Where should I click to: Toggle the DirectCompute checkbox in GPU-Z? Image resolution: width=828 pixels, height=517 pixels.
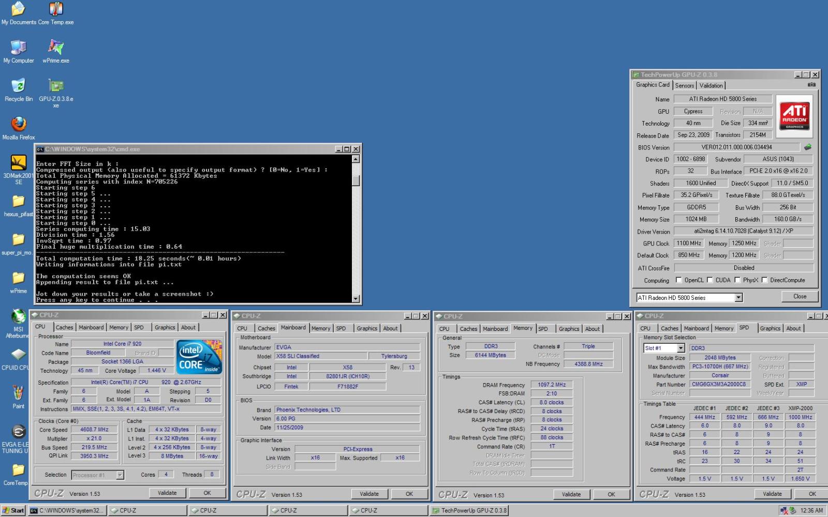tap(764, 280)
